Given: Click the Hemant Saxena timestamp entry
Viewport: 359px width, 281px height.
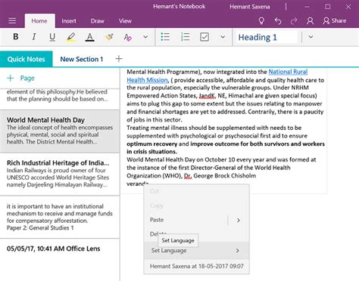Looking at the screenshot, I should point(197,266).
